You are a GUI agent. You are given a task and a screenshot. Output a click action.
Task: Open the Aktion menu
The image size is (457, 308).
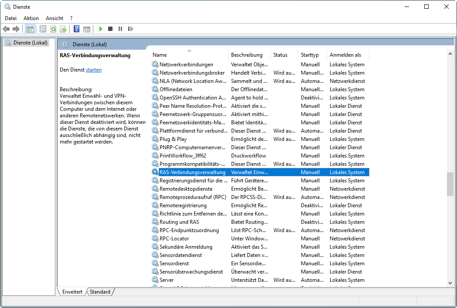pyautogui.click(x=31, y=18)
